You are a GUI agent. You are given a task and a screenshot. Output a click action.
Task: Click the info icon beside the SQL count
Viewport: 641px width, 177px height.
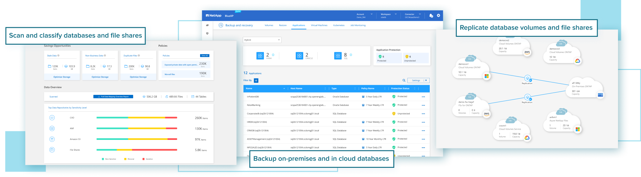(351, 55)
